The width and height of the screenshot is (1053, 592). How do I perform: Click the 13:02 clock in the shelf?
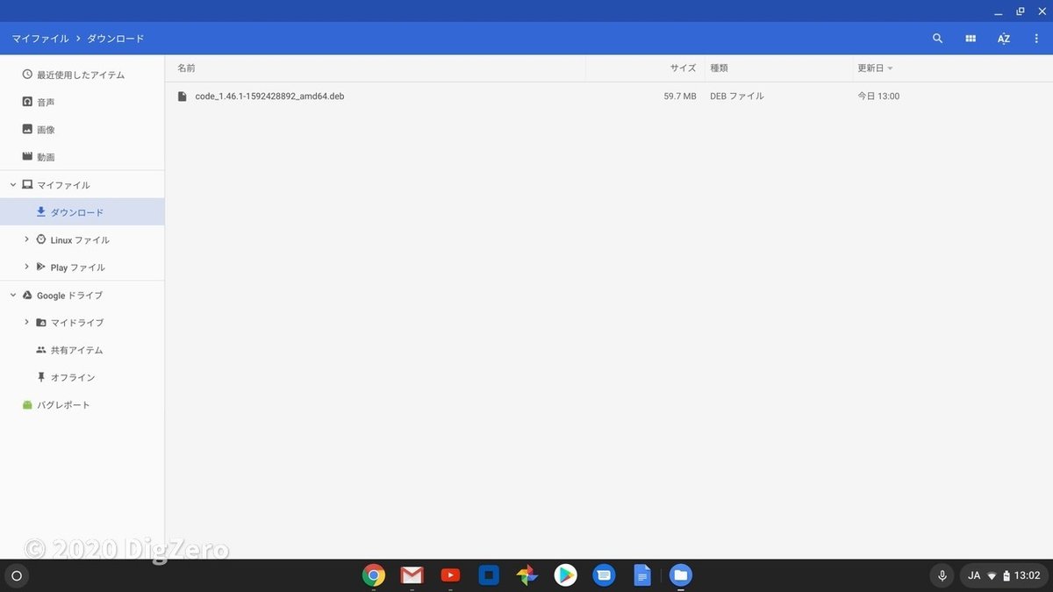1028,576
